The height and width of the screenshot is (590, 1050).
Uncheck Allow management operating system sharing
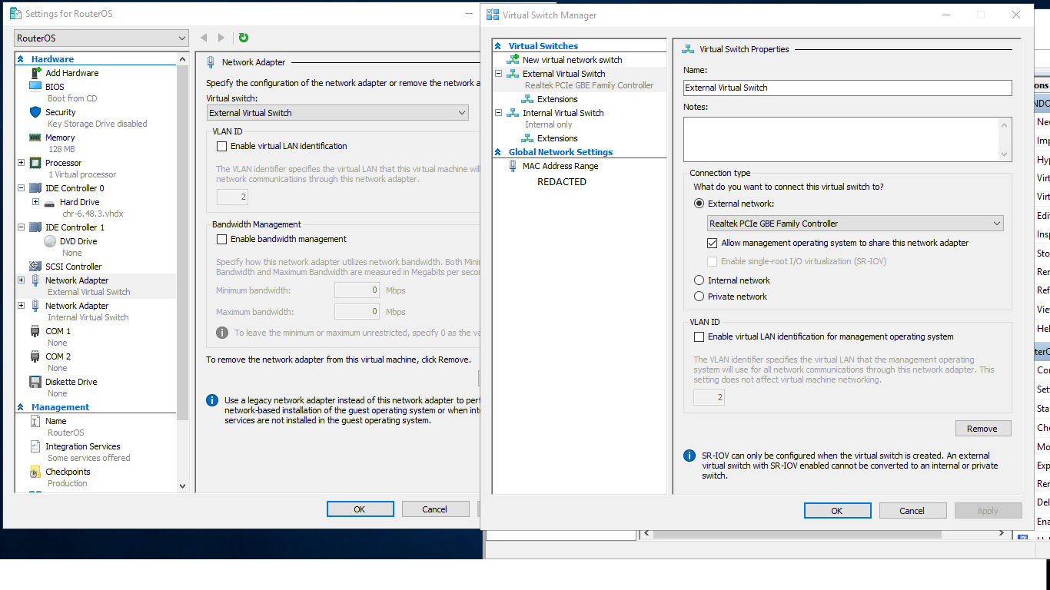tap(712, 243)
